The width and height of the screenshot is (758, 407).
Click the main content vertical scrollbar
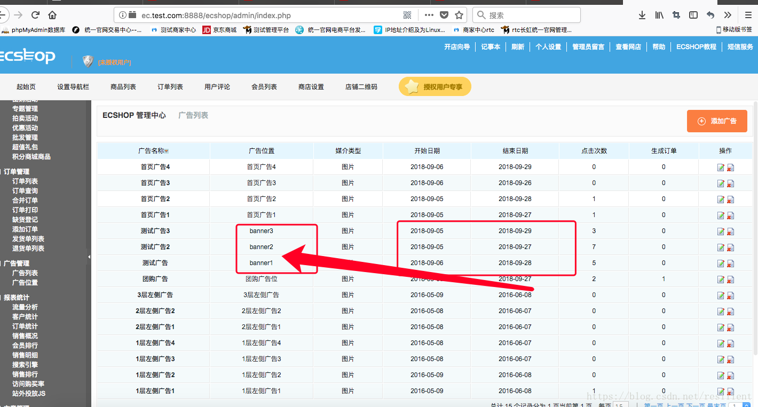[755, 229]
